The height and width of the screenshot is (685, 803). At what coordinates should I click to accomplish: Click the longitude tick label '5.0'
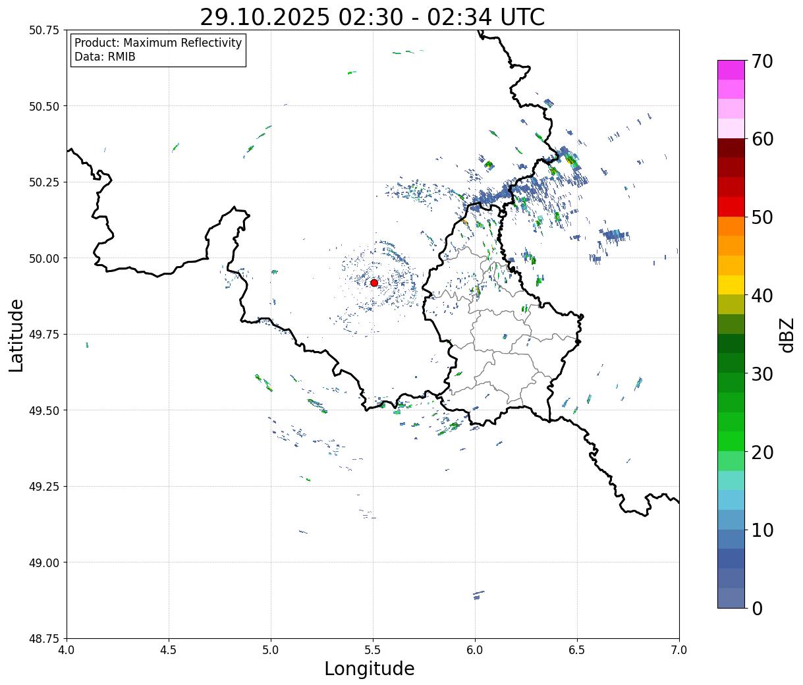point(271,650)
